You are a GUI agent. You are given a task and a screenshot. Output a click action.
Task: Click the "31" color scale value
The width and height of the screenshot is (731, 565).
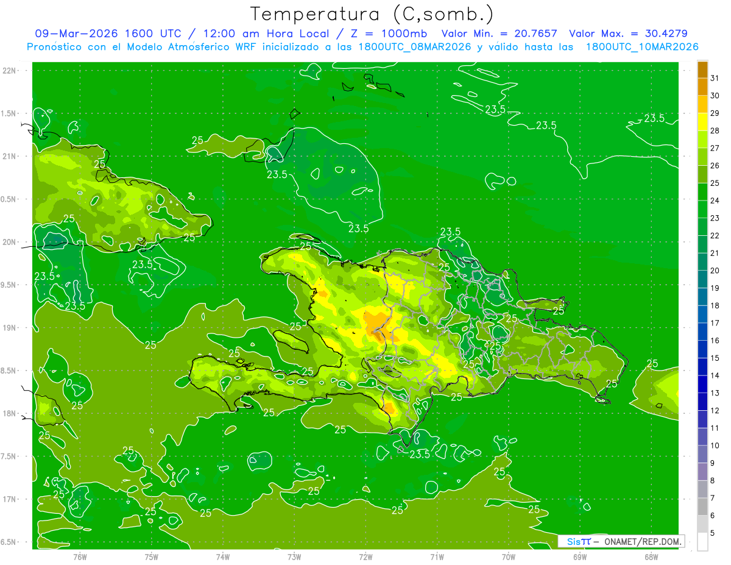[715, 78]
